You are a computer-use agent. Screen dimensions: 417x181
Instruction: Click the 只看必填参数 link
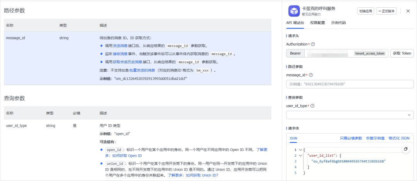click(351, 138)
